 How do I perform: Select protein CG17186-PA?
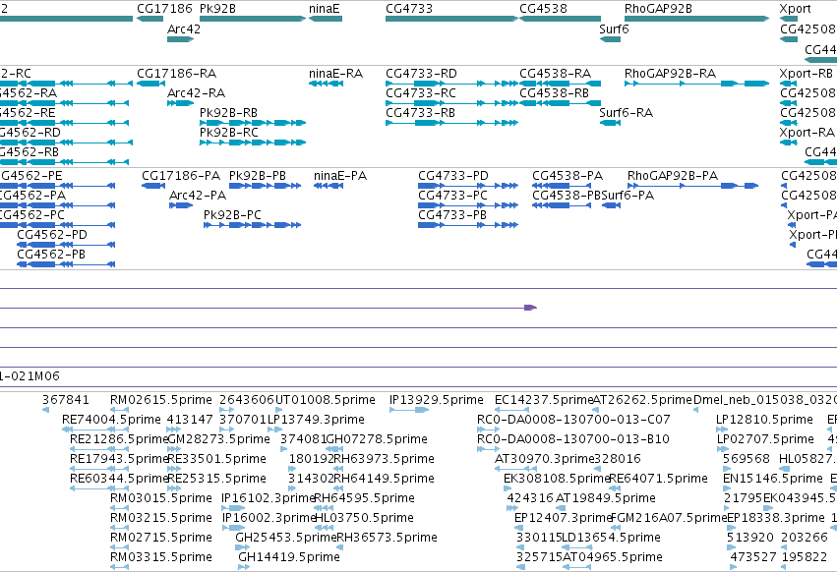click(181, 176)
